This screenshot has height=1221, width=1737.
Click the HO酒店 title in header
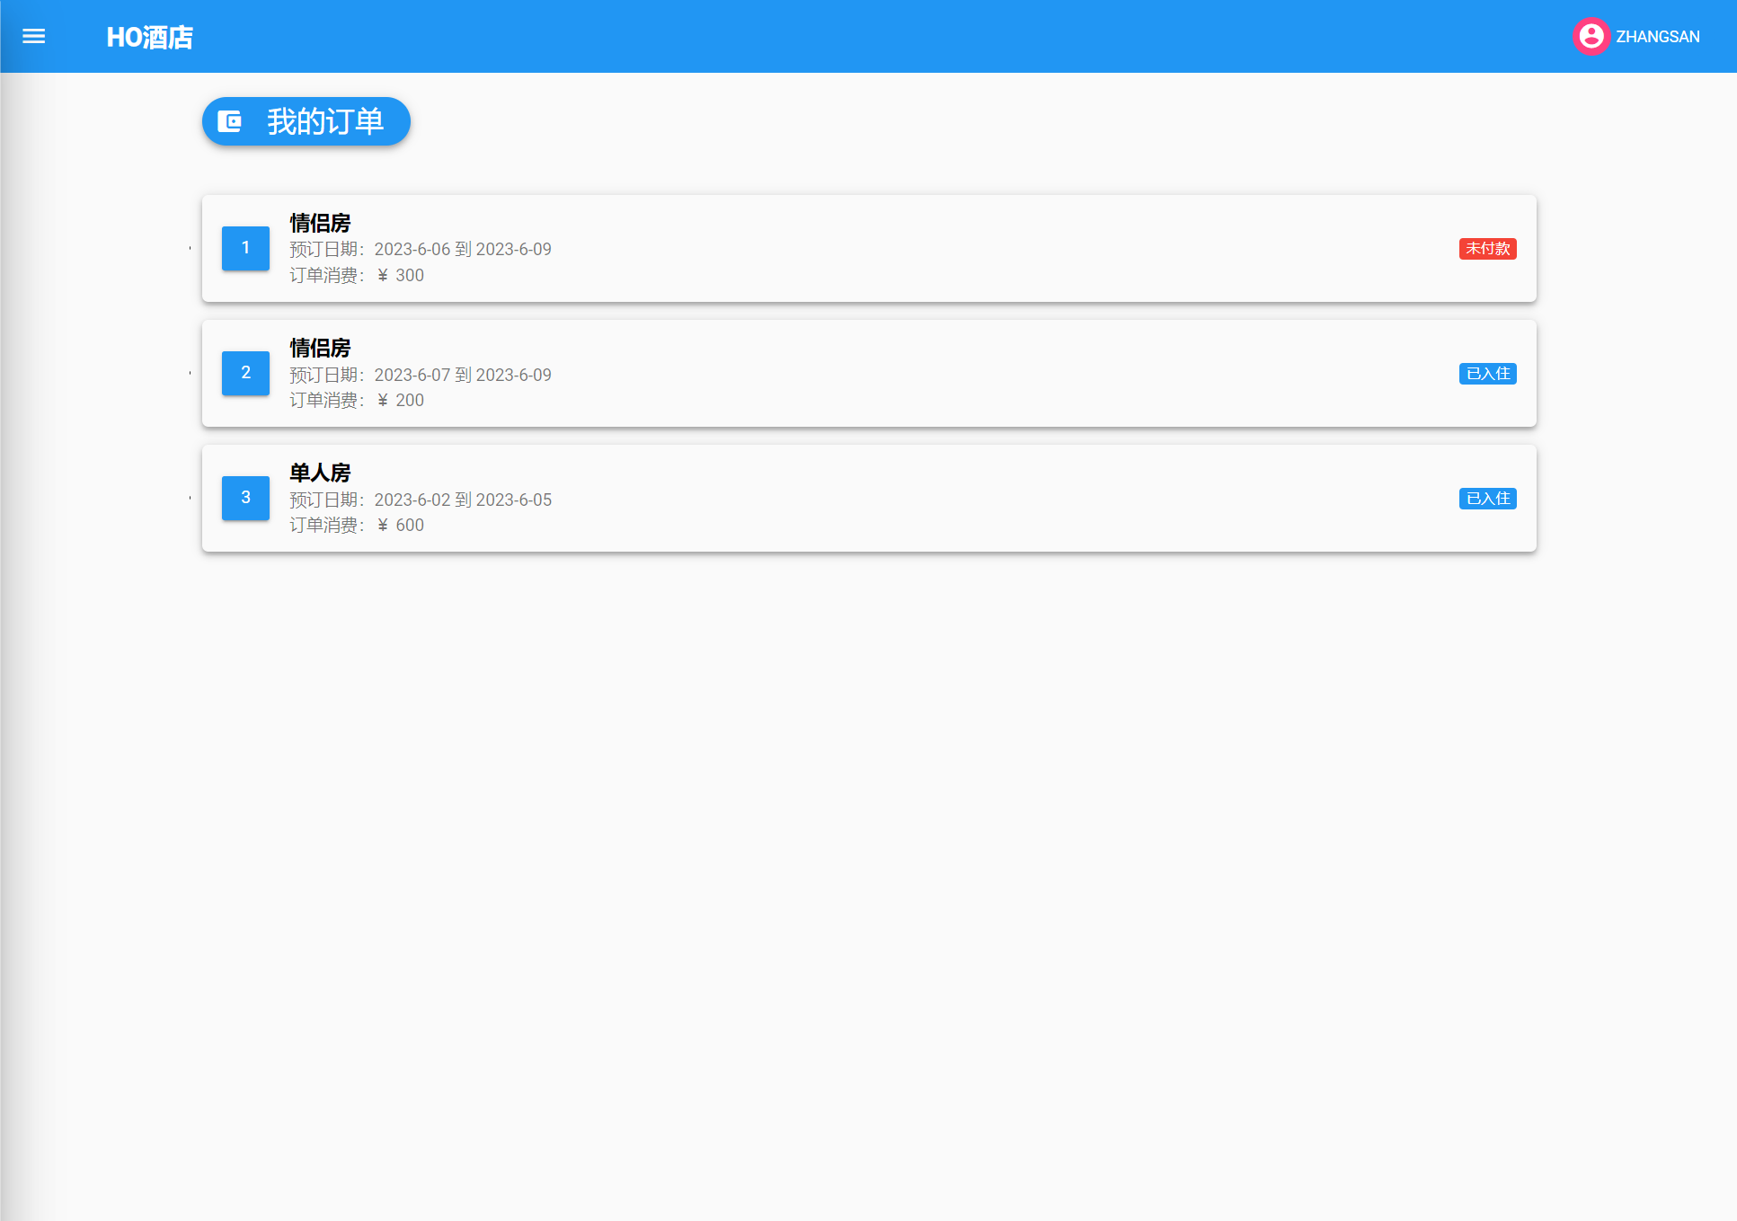pyautogui.click(x=149, y=37)
